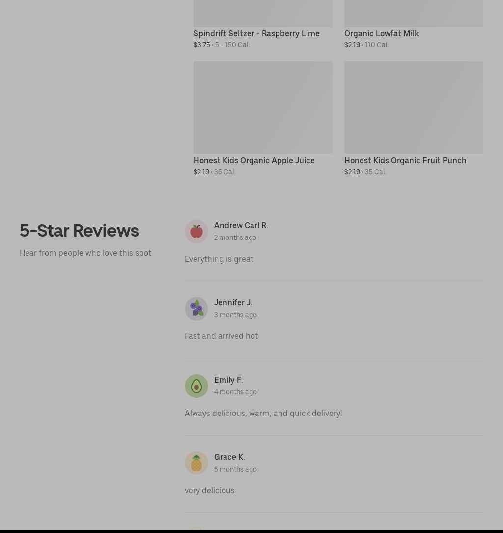
Task: Click the reviewer name Andrew Carl R.
Action: click(241, 225)
